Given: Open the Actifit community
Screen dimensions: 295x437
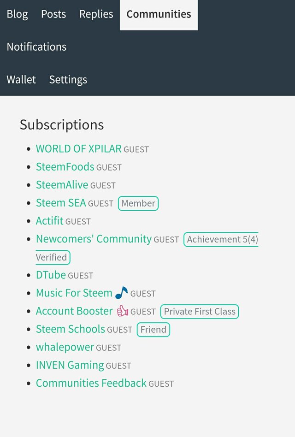Looking at the screenshot, I should click(x=49, y=221).
